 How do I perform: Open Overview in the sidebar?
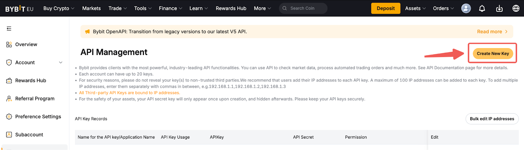click(26, 45)
